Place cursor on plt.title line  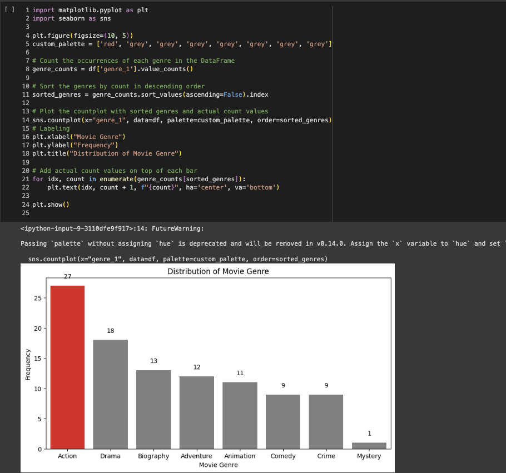(107, 153)
